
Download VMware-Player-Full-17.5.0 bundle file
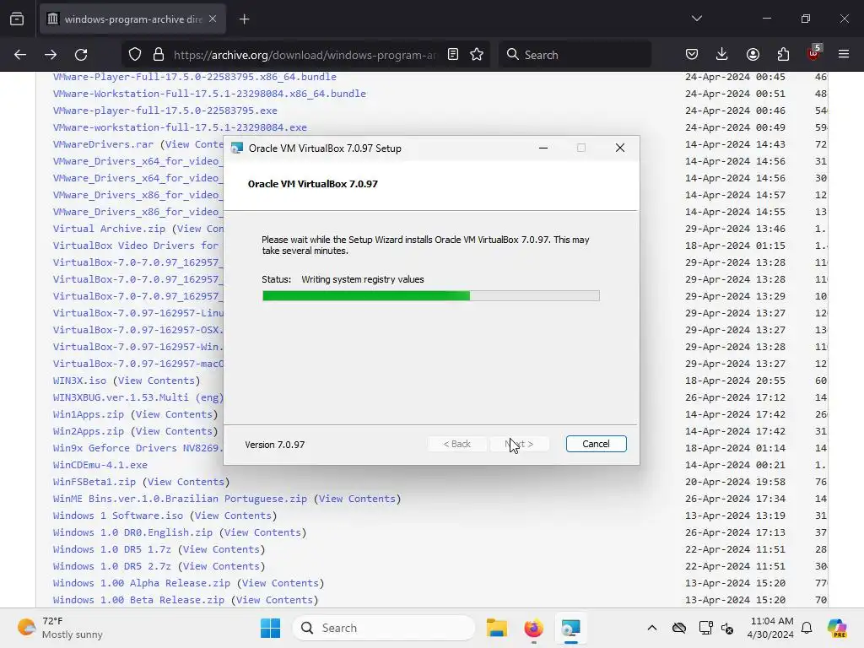(195, 77)
